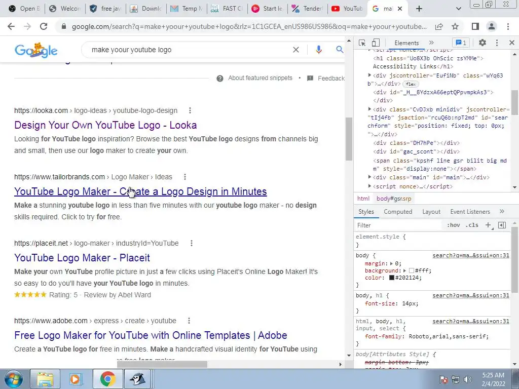
Task: Click the Google search magnifier icon
Action: point(340,50)
